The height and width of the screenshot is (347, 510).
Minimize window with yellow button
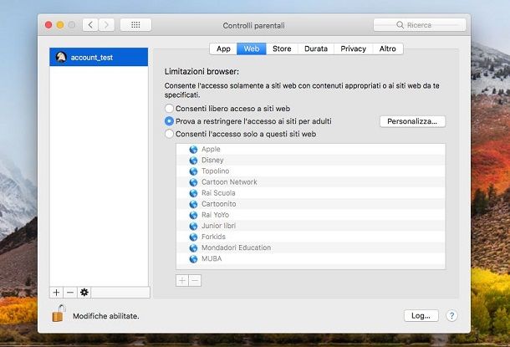pyautogui.click(x=60, y=25)
